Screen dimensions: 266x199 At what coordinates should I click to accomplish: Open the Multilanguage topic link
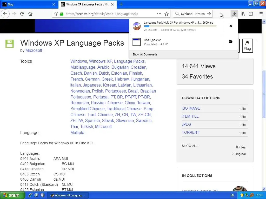point(83,67)
